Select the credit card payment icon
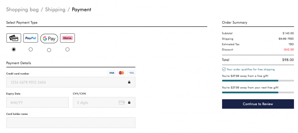 pyautogui.click(x=14, y=38)
